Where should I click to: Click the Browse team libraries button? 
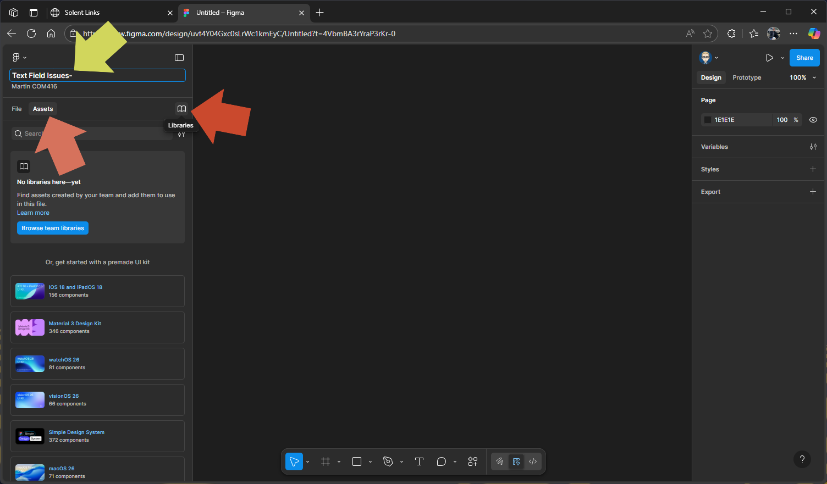[x=53, y=228]
